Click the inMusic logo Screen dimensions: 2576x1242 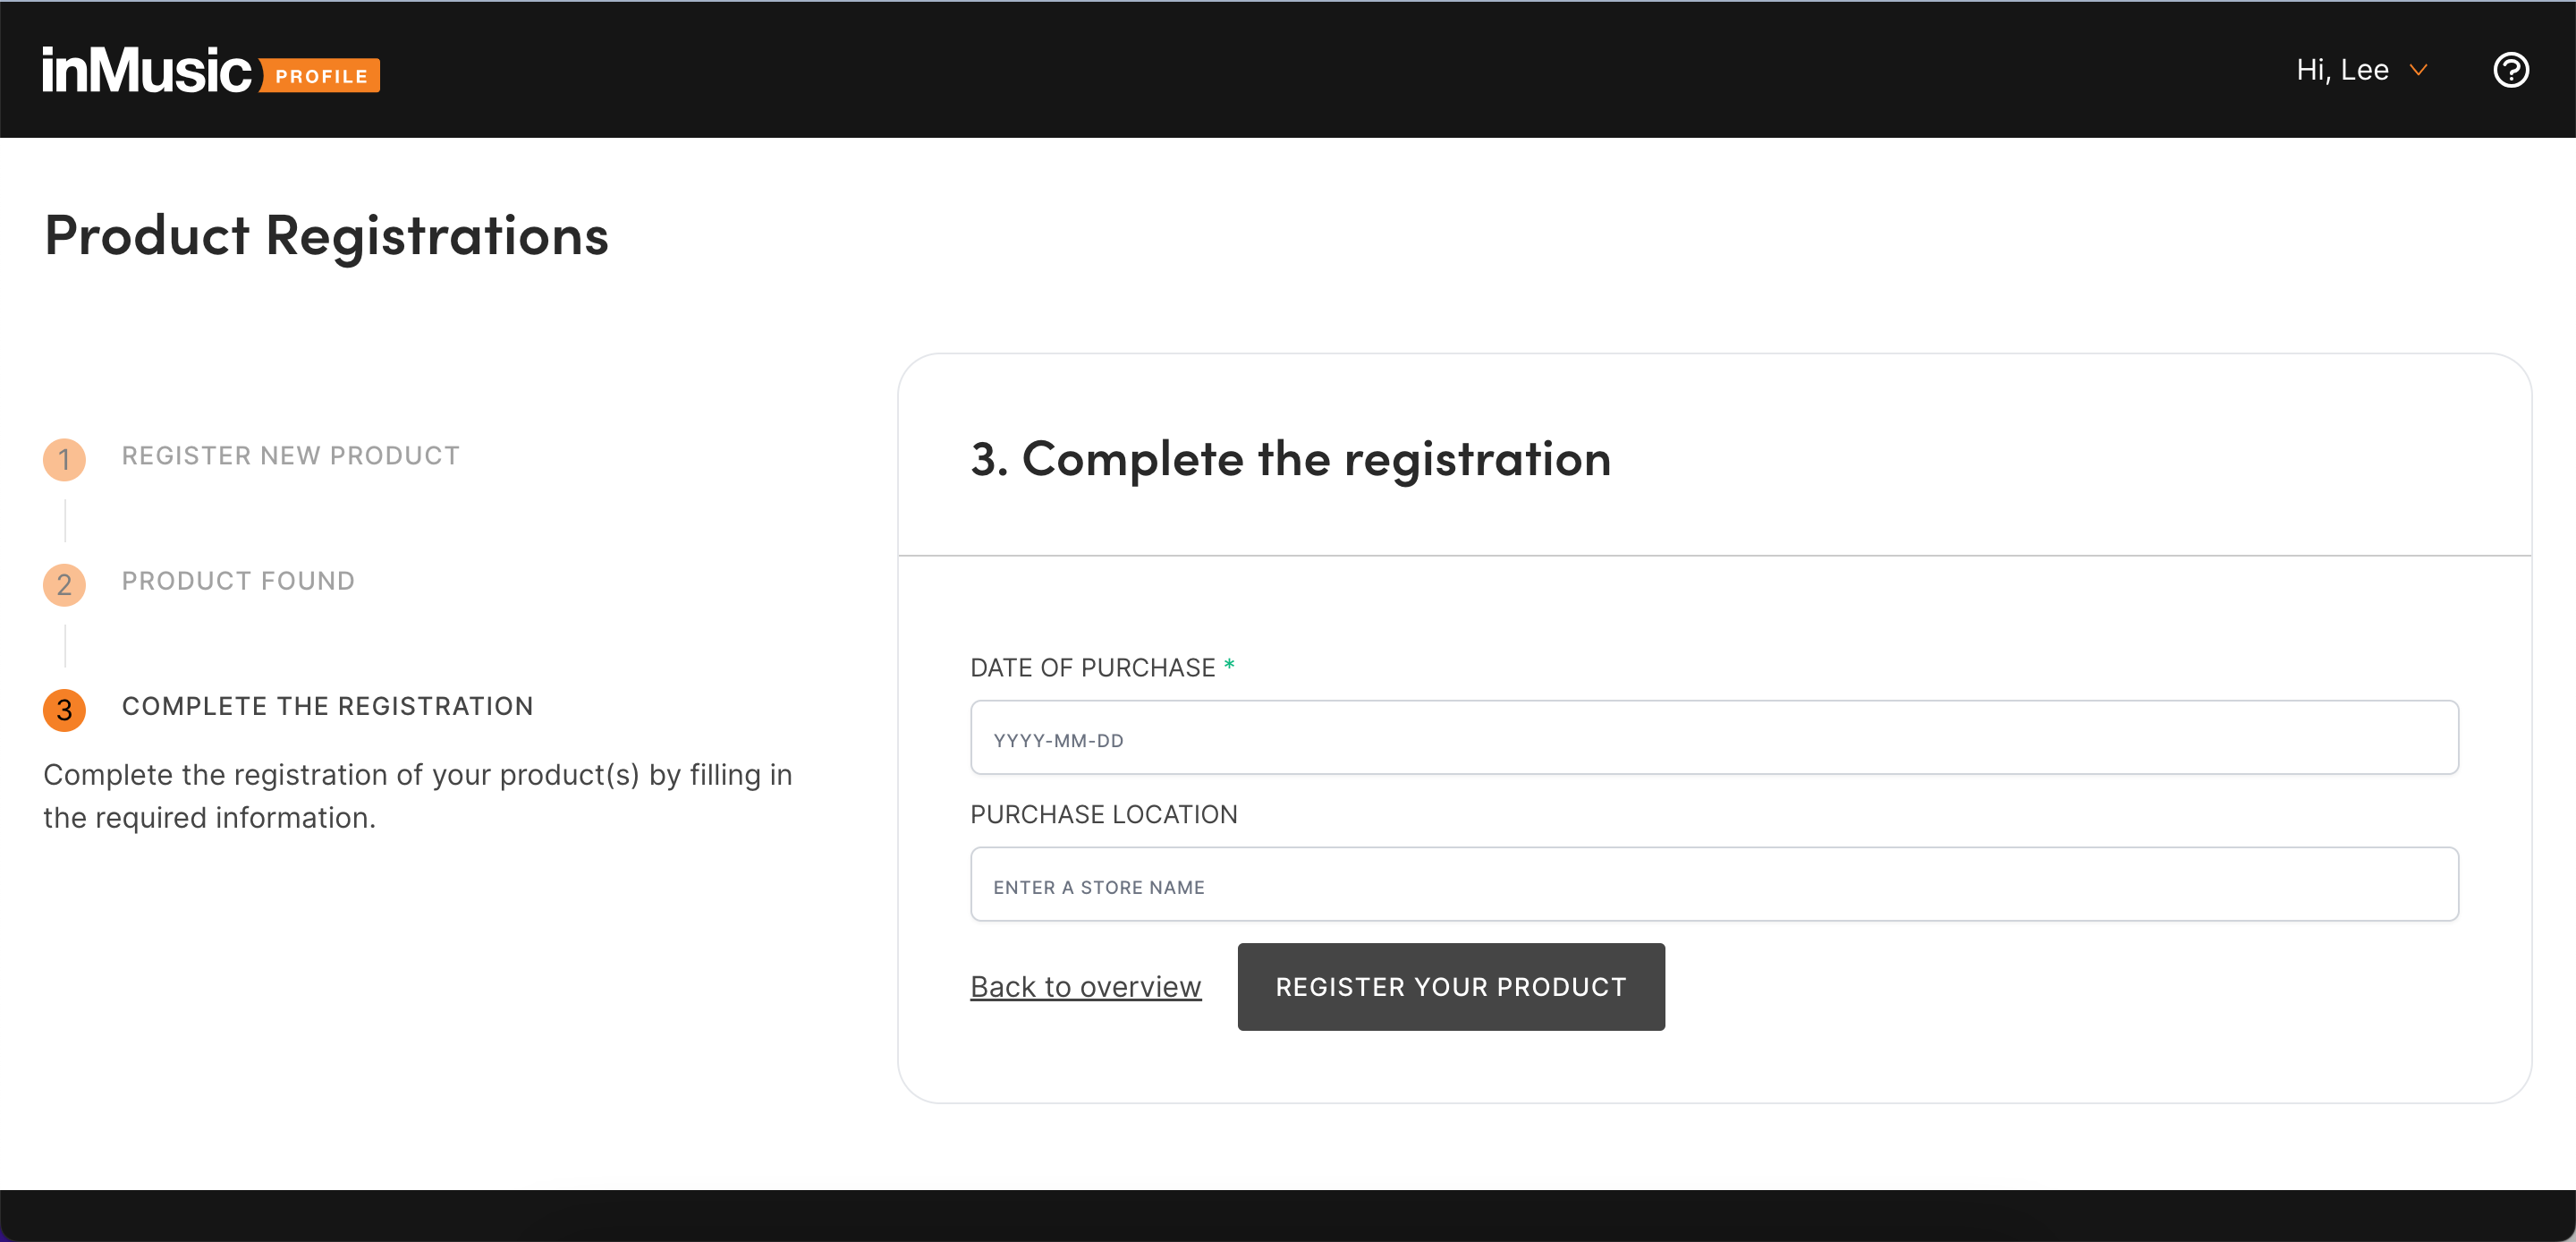pyautogui.click(x=146, y=70)
